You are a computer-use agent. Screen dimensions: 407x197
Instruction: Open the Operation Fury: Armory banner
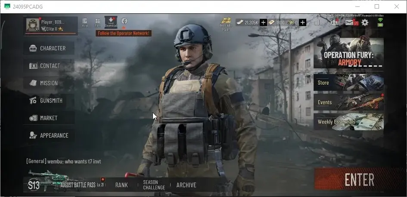pos(348,53)
